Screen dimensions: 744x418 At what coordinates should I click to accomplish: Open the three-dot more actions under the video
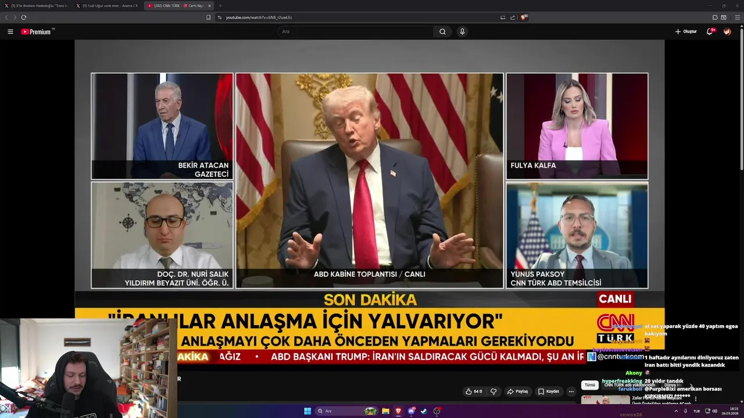(571, 391)
